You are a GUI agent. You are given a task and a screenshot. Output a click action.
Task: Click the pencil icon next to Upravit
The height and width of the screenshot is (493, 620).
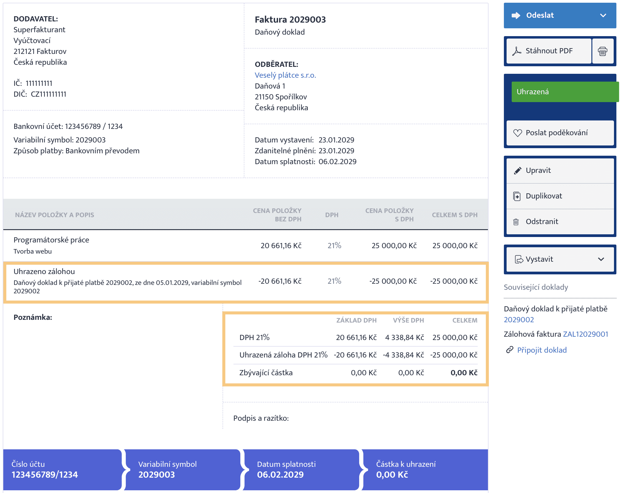point(517,171)
